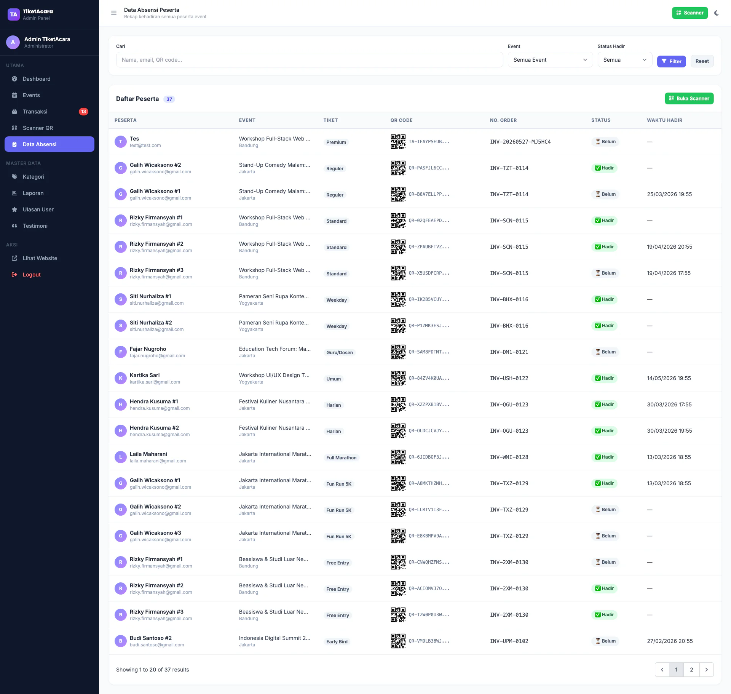Expand the Status Hadir dropdown
Viewport: 731px width, 694px height.
click(624, 60)
